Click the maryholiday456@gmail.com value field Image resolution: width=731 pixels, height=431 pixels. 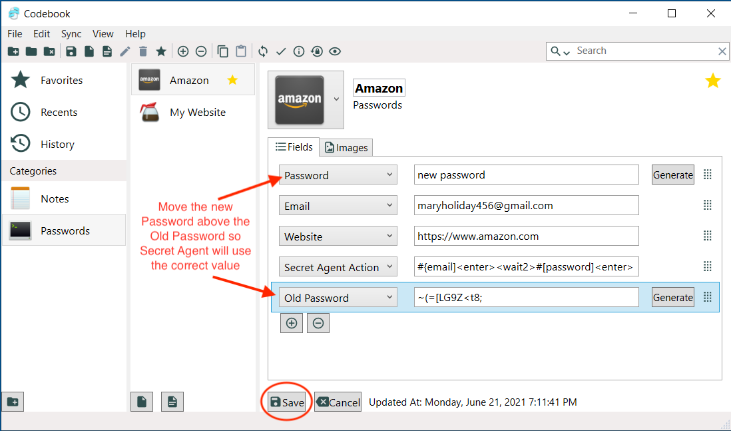[x=527, y=205]
